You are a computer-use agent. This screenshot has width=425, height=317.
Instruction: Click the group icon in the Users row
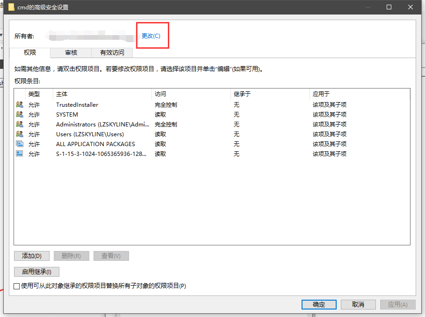pos(20,134)
